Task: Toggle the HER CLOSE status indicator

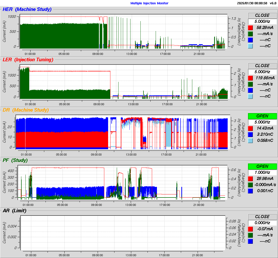Action: click(x=262, y=15)
